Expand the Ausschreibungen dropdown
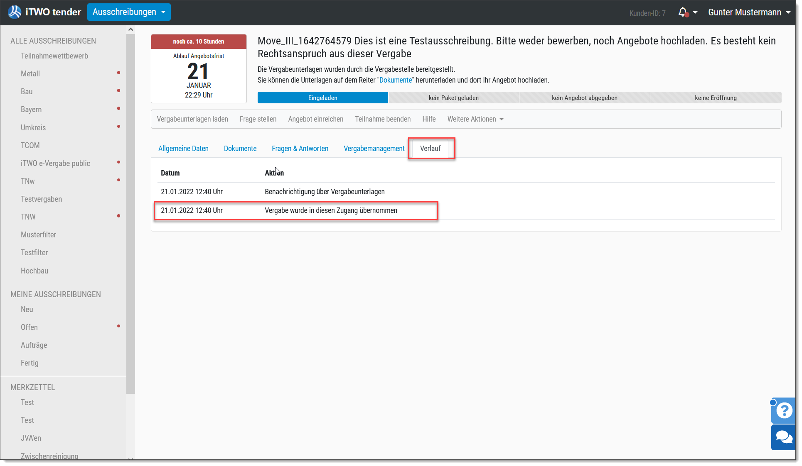Screen dimensions: 802x466 129,12
